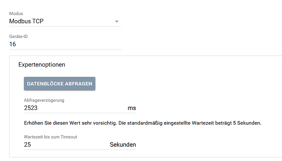Click the 'Sekunden' unit suffix
Image resolution: width=282 pixels, height=161 pixels.
point(123,145)
